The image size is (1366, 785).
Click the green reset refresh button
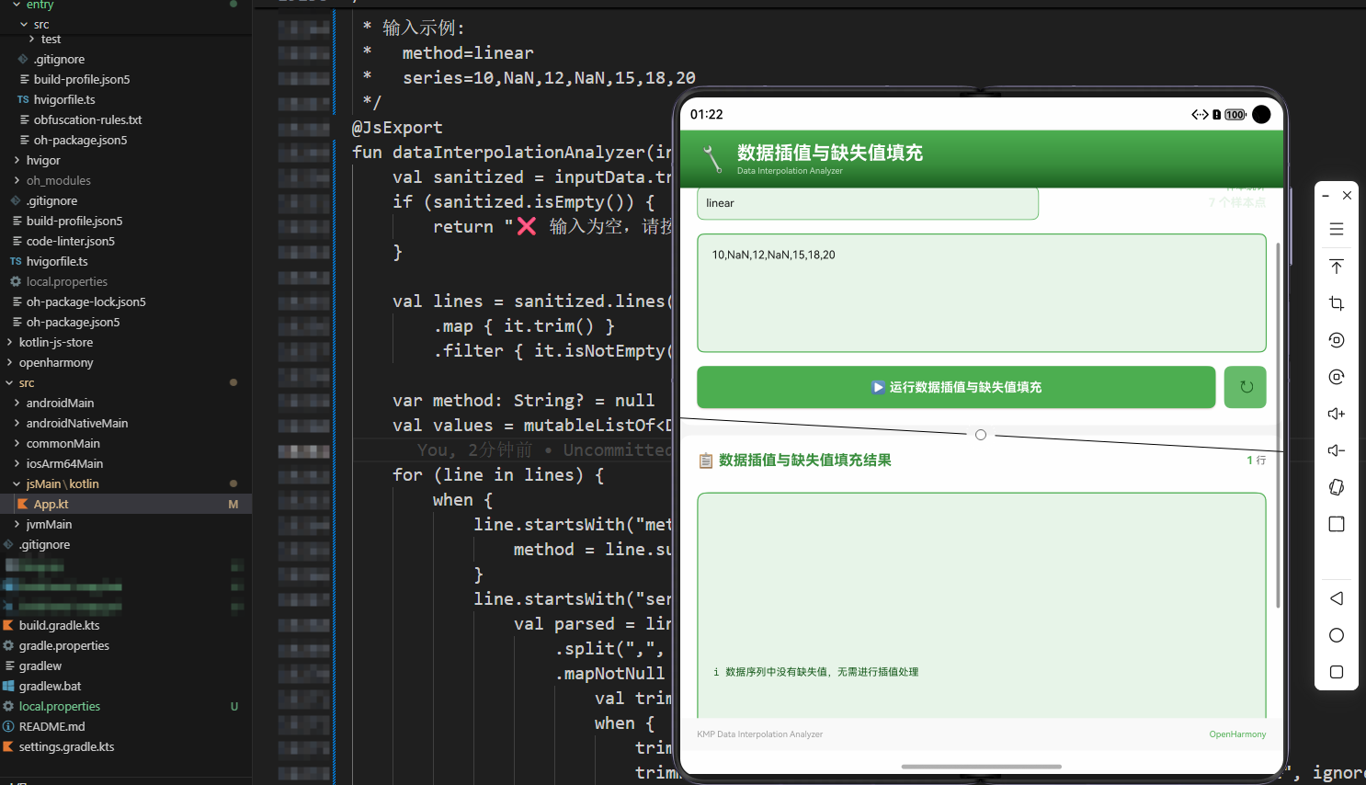click(1246, 387)
